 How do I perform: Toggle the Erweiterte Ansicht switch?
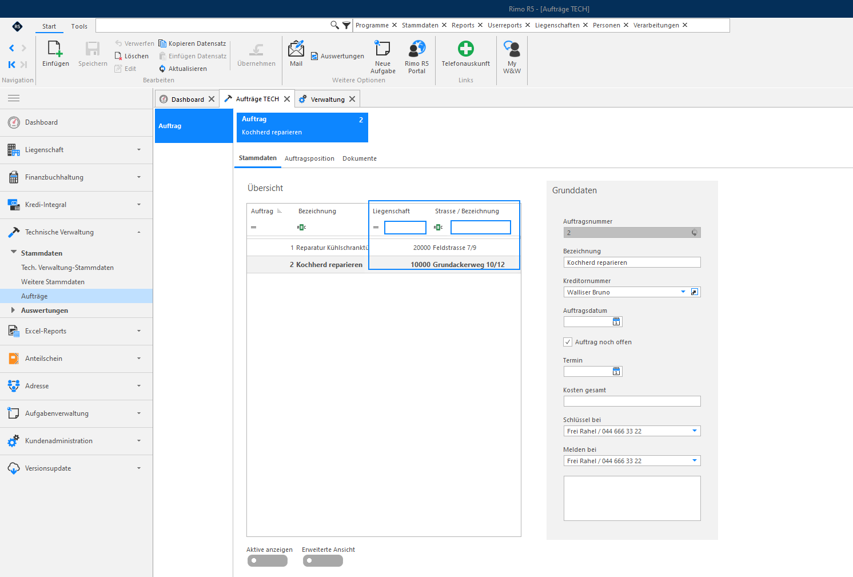click(323, 561)
